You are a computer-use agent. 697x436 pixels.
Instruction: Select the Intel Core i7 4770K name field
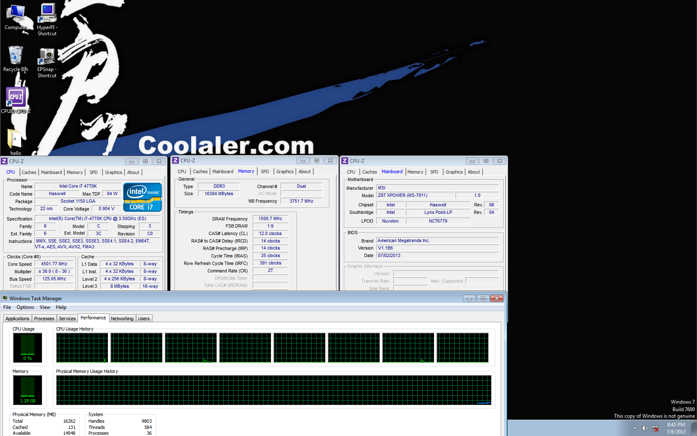pyautogui.click(x=78, y=186)
